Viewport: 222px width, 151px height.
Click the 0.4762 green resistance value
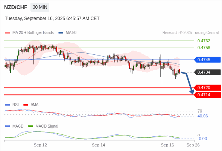click(204, 41)
